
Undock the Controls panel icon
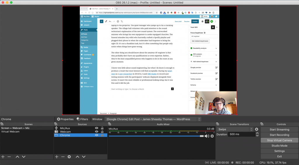click(x=262, y=124)
